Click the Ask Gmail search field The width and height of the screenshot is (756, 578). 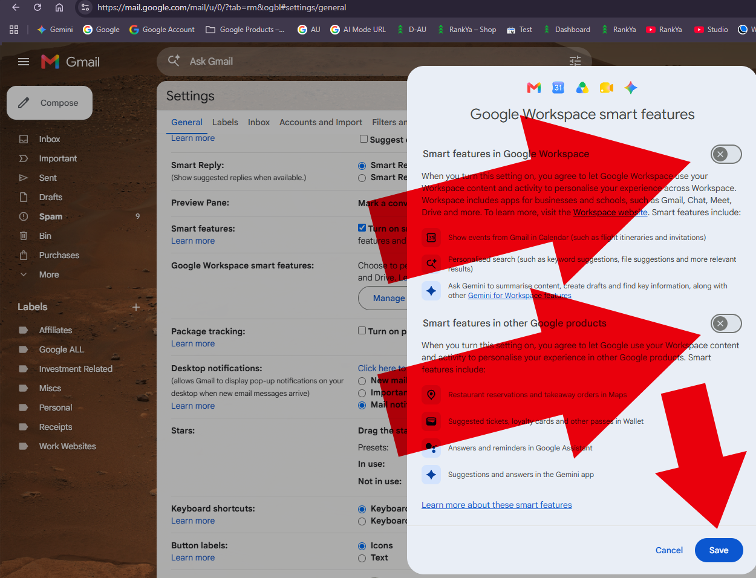(x=375, y=61)
